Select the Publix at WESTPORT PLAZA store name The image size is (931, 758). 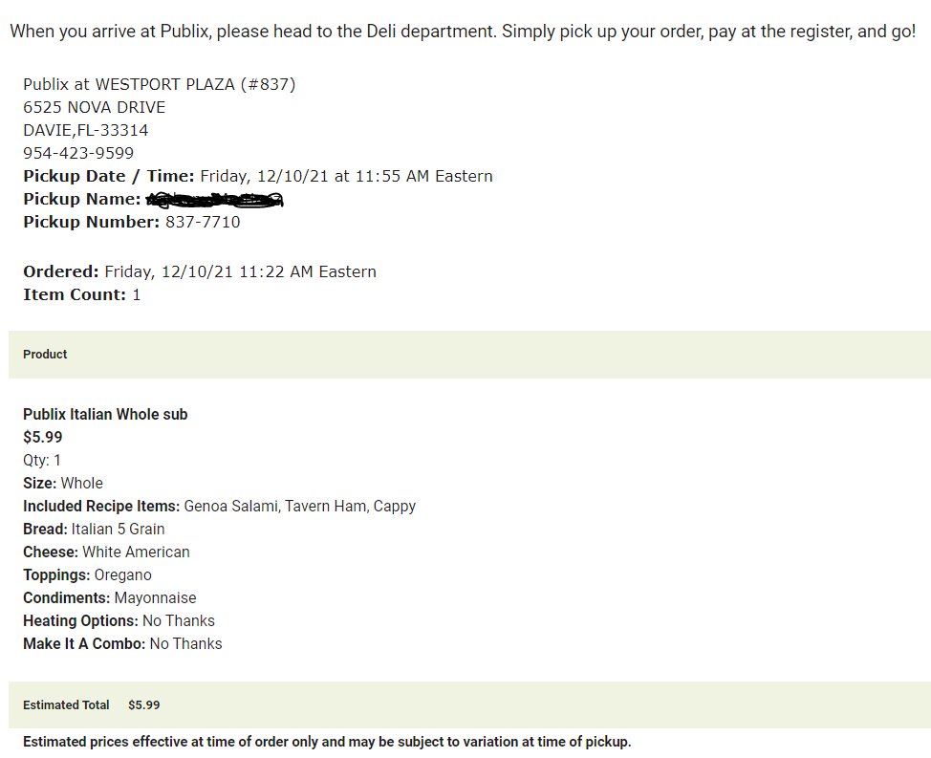[x=159, y=84]
